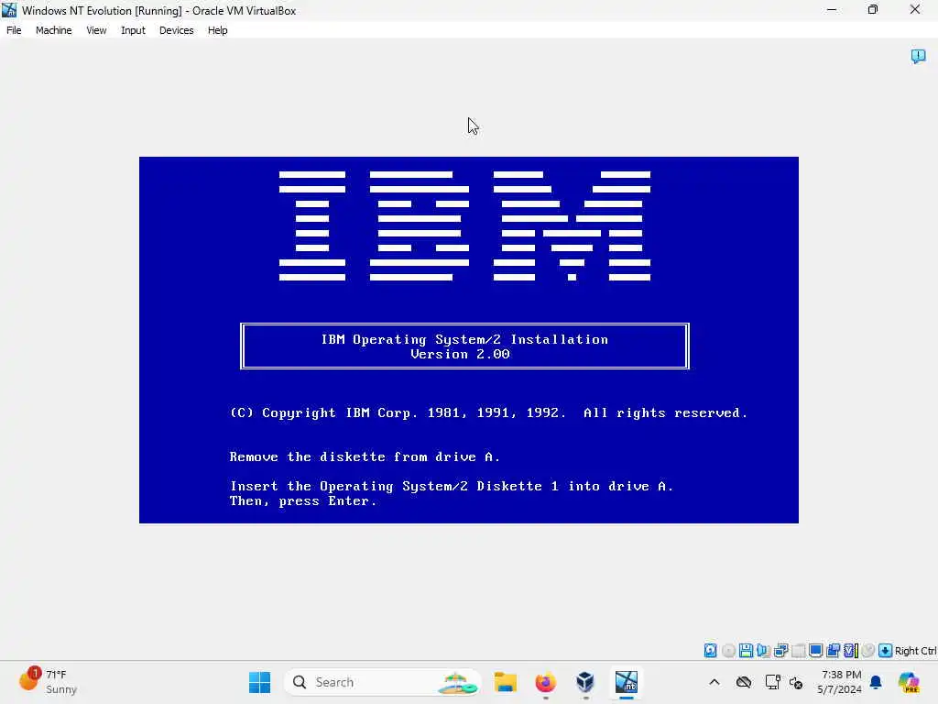Restore down the VirtualBox window

[x=873, y=10]
